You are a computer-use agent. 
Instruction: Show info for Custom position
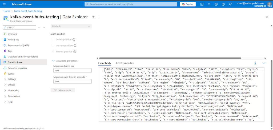click(x=75, y=46)
